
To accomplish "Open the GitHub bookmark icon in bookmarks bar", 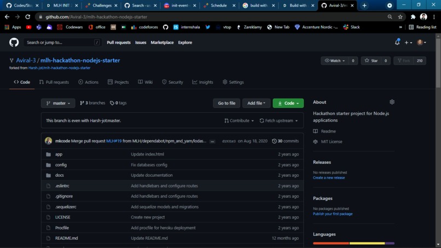I will [165, 27].
